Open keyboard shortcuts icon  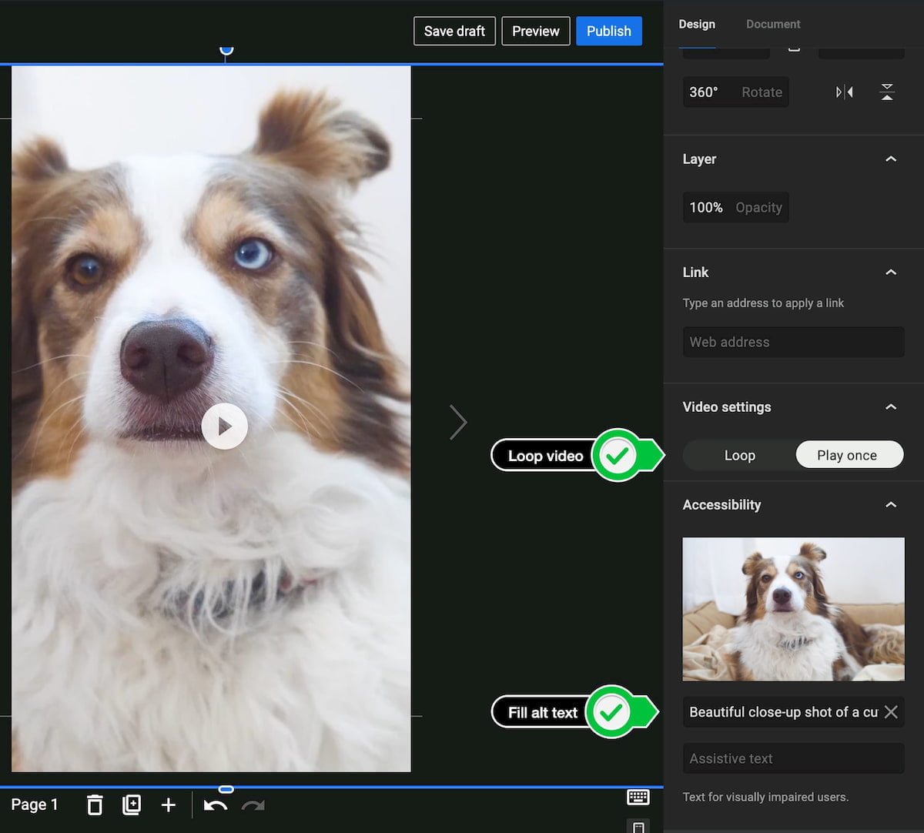(x=638, y=797)
